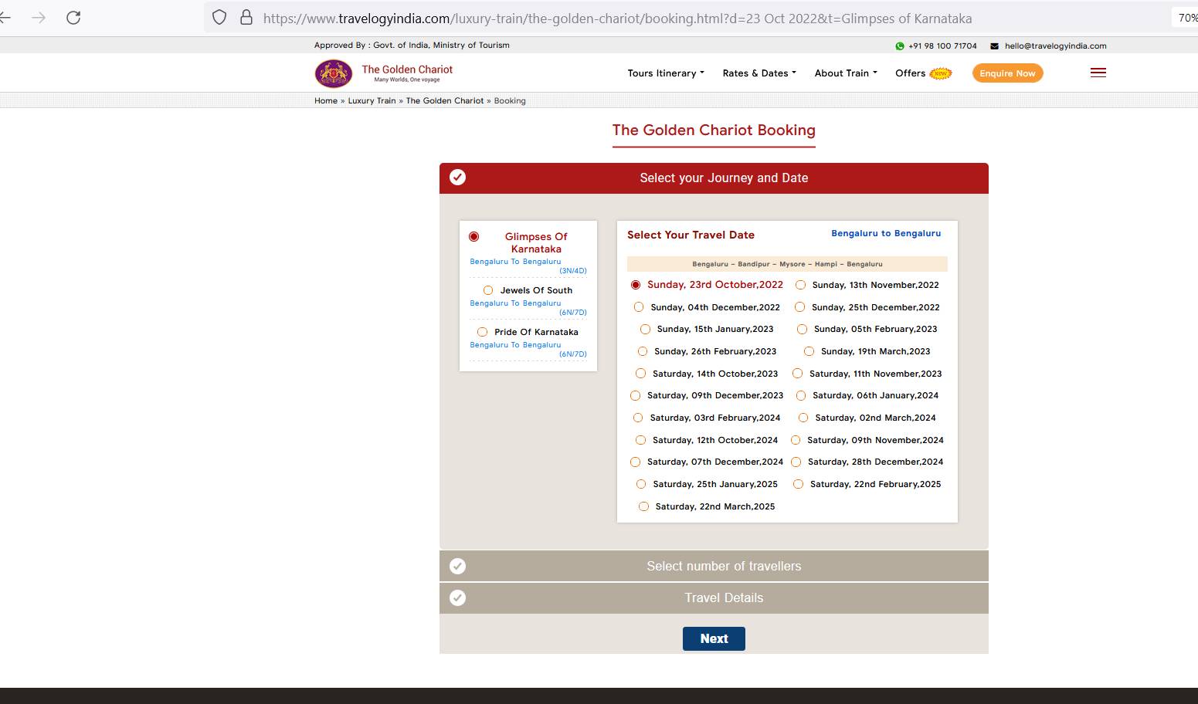The width and height of the screenshot is (1198, 704).
Task: Expand the About Train dropdown
Action: (x=845, y=73)
